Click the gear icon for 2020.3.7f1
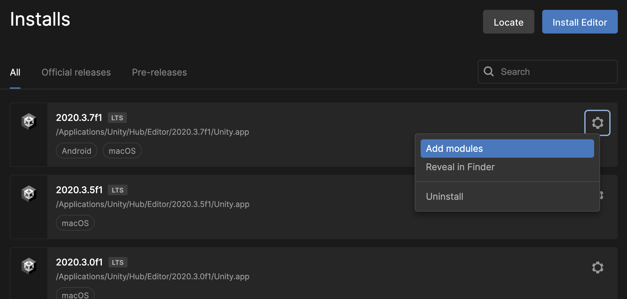 click(x=597, y=123)
